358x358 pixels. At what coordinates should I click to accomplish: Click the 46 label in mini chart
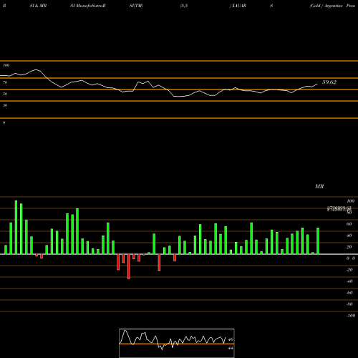(x=231, y=339)
